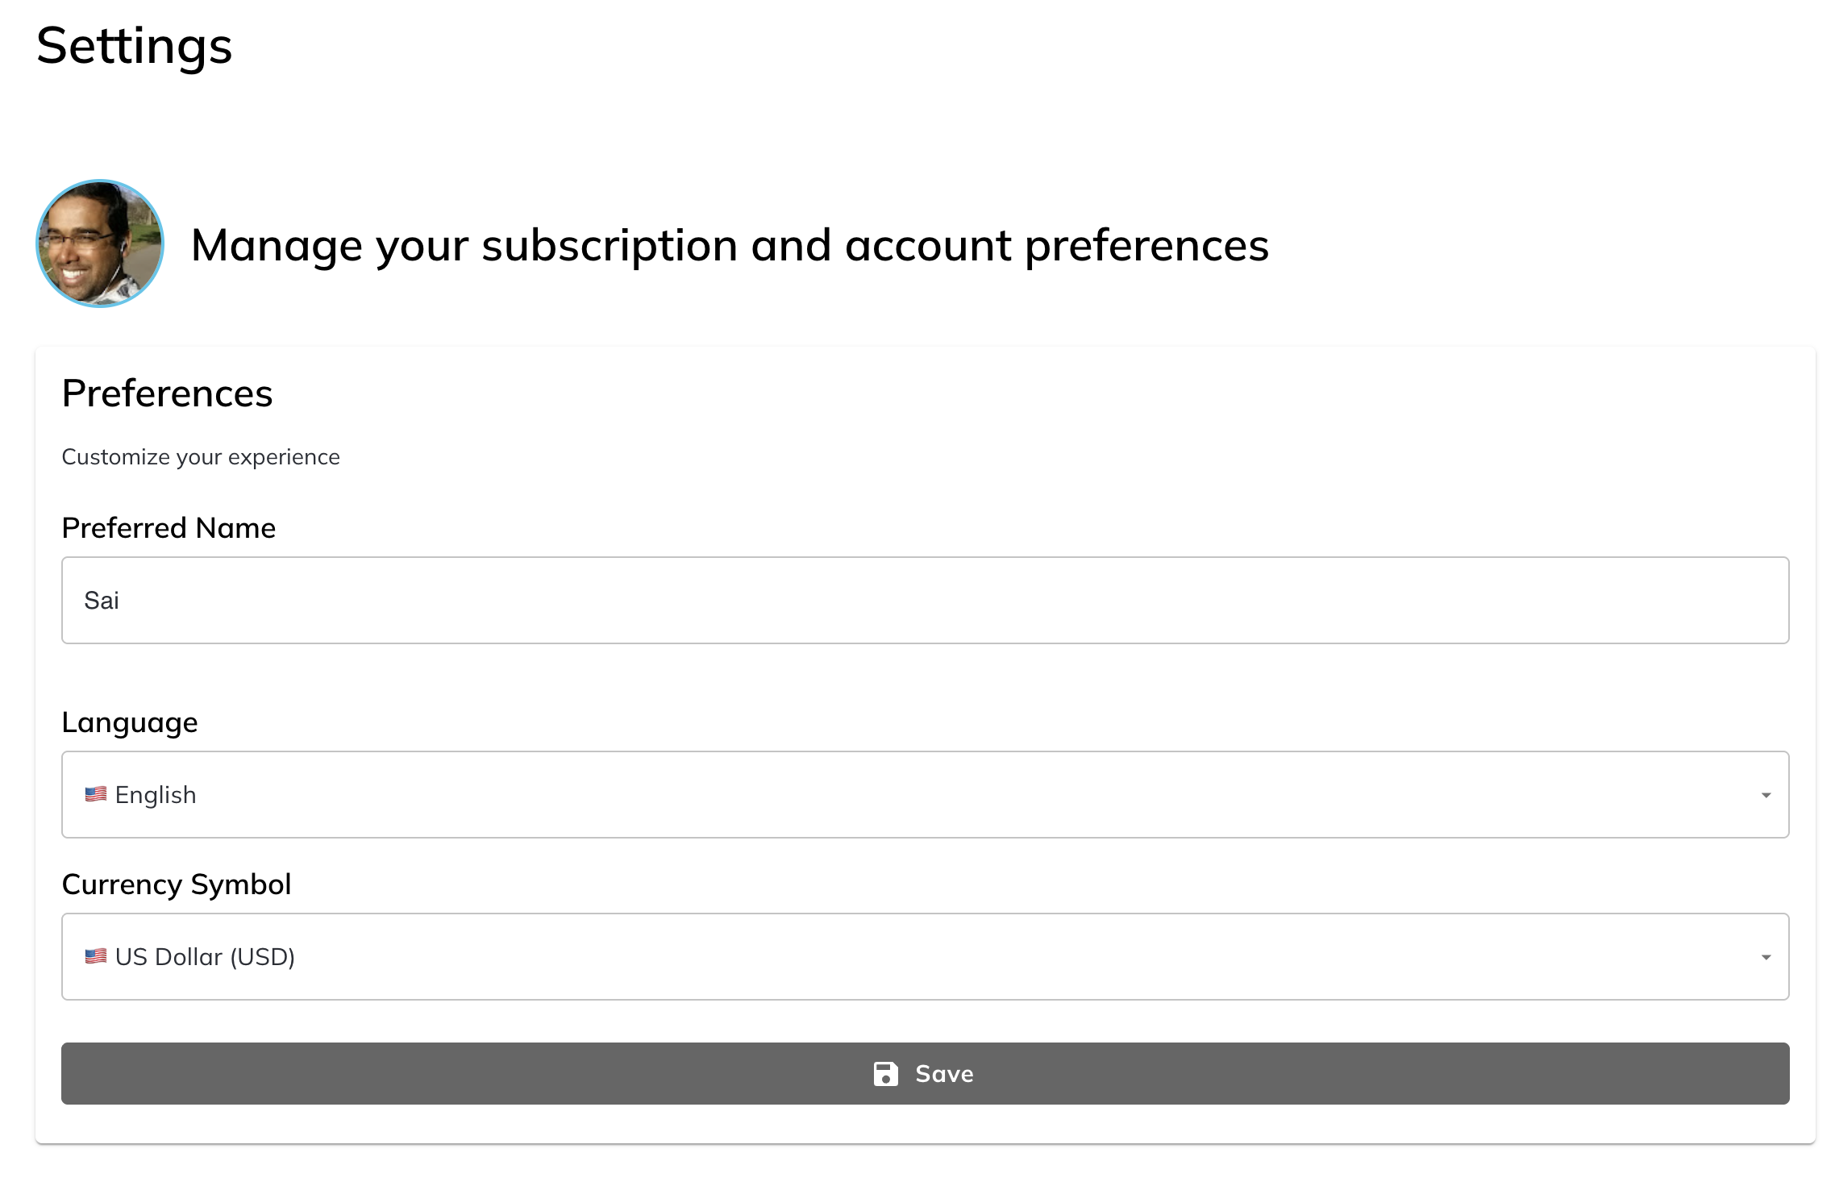The image size is (1835, 1182).
Task: Click the floppy disk icon on Save
Action: click(885, 1074)
